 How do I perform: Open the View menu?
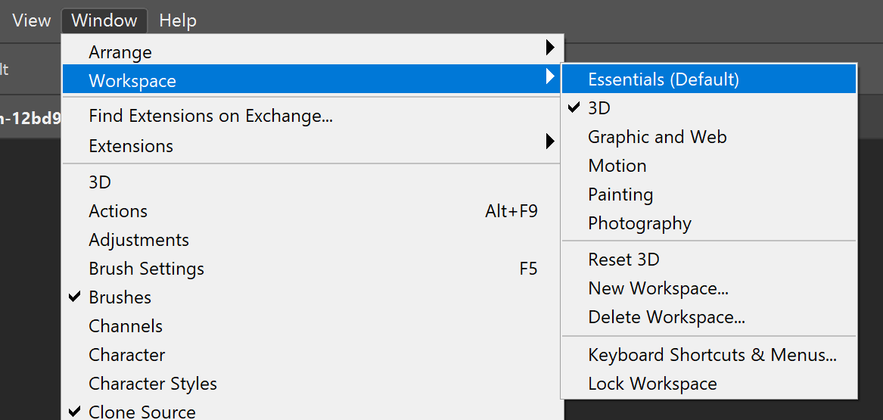click(31, 20)
